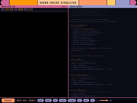
Task: Play the ZAP sound effect
Action: point(55,100)
